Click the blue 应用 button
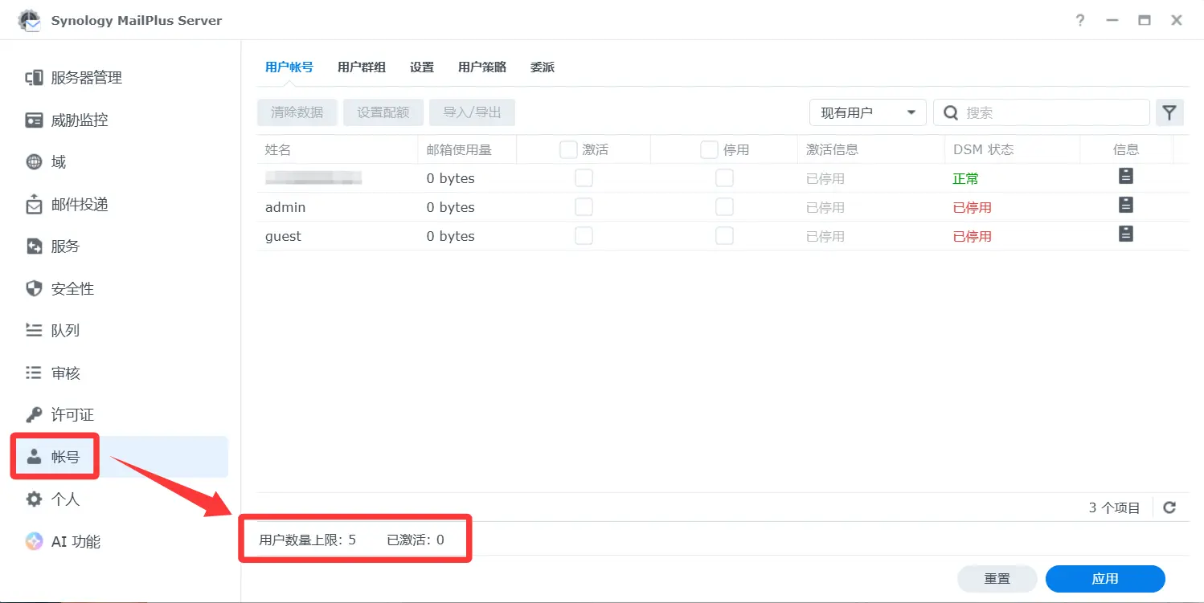Screen dimensions: 1204x603 (1104, 579)
